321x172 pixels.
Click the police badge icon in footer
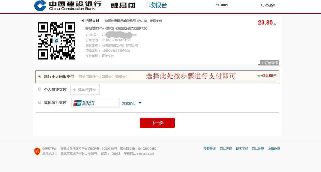coord(37,151)
